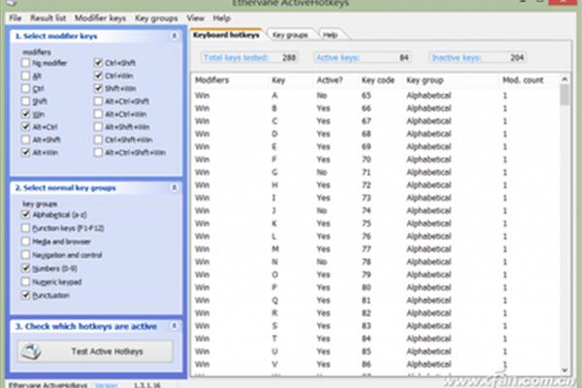
Task: Enable the Alt+Ctrl+Shift+Win modifier checkbox
Action: click(98, 152)
